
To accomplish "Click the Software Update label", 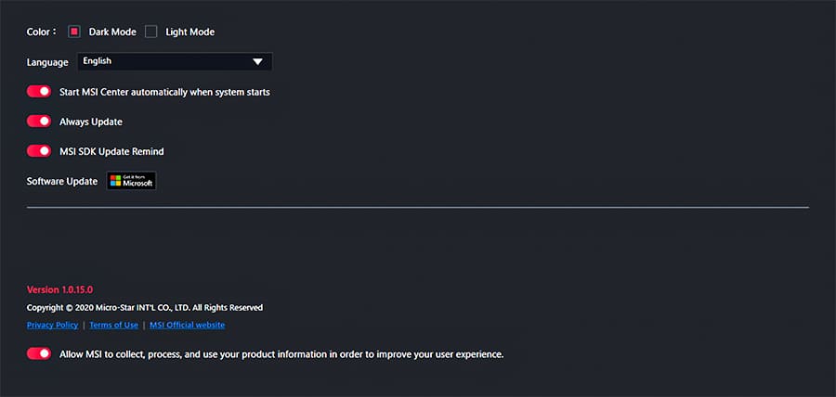I will click(x=62, y=181).
